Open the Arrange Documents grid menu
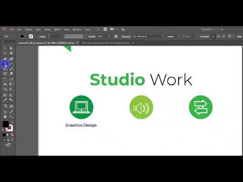The image size is (243, 182). coord(113,29)
